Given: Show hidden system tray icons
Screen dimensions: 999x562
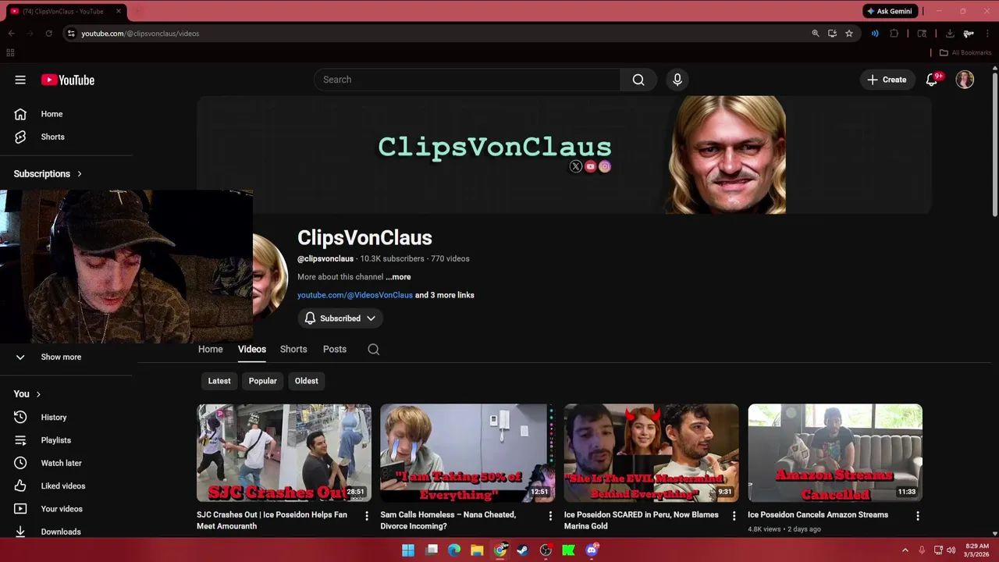Looking at the screenshot, I should tap(905, 550).
